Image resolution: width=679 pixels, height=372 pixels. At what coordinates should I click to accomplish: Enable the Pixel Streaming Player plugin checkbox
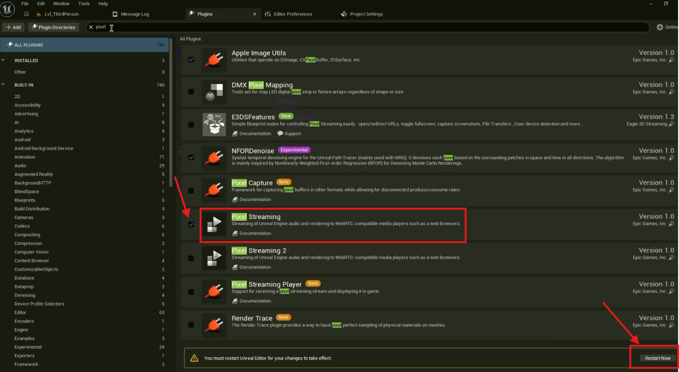coord(191,292)
